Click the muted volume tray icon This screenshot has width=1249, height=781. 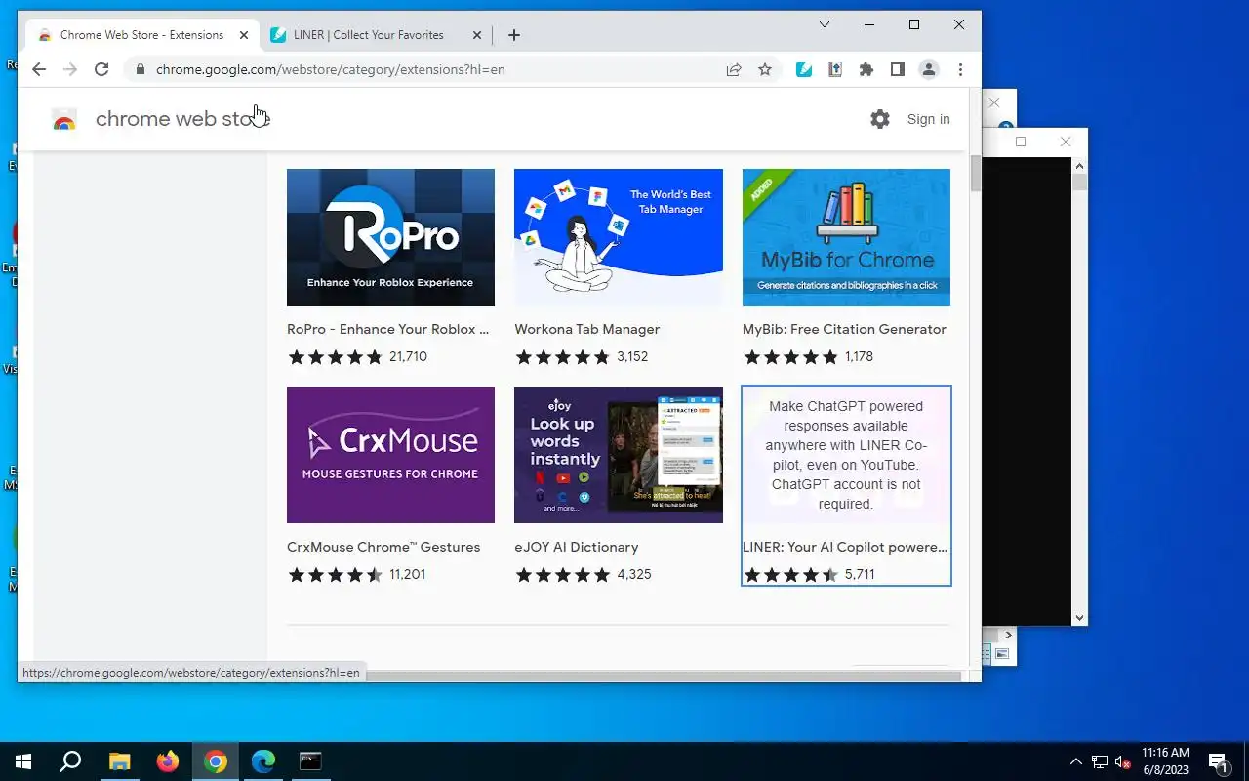[x=1123, y=761]
